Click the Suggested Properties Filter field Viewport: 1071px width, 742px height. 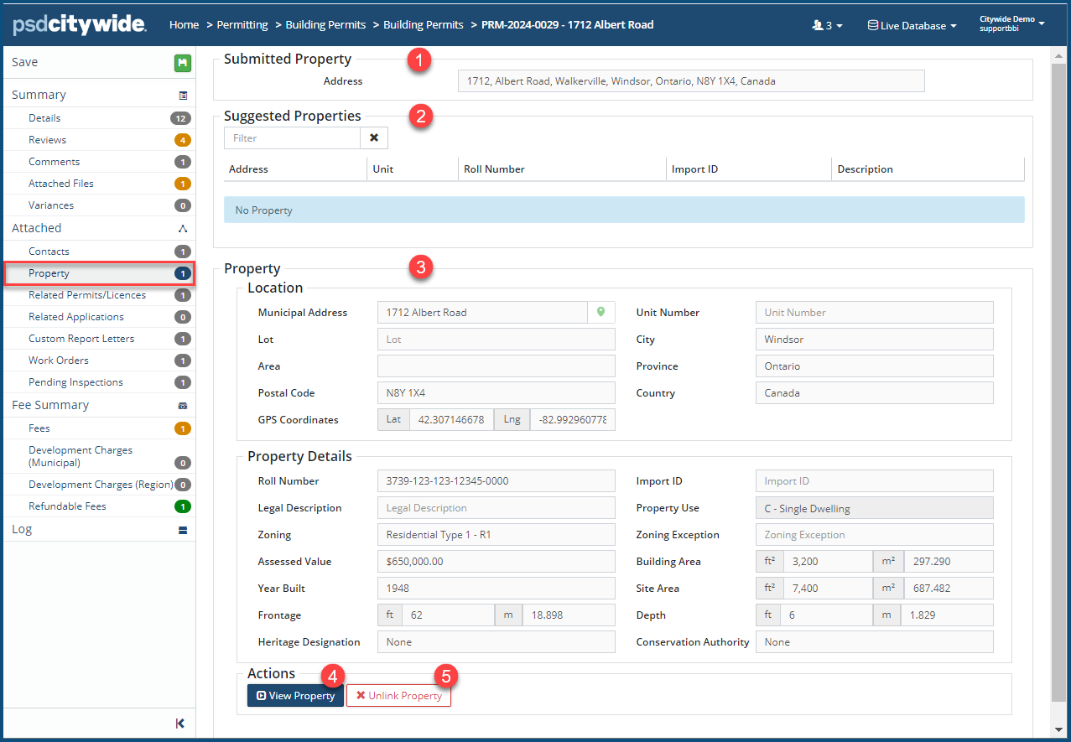pos(292,138)
